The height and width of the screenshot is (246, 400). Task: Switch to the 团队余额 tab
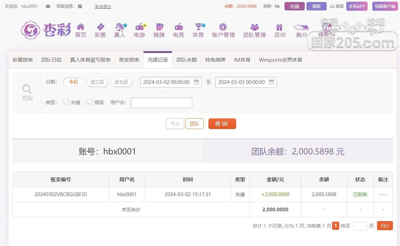pos(186,60)
